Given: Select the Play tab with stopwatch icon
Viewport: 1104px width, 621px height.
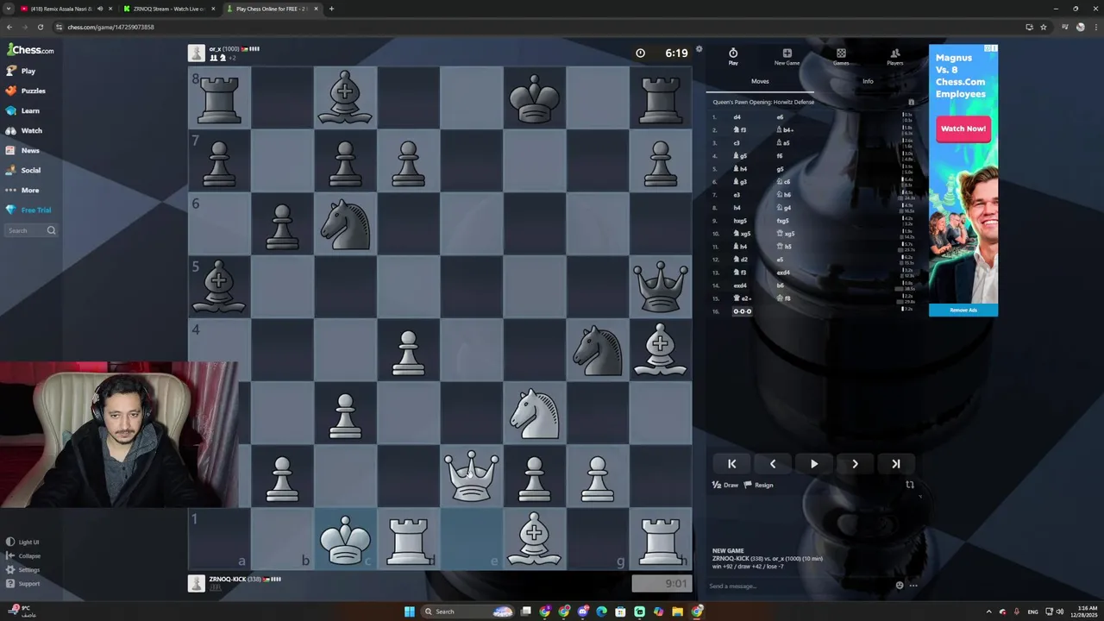Looking at the screenshot, I should (733, 57).
